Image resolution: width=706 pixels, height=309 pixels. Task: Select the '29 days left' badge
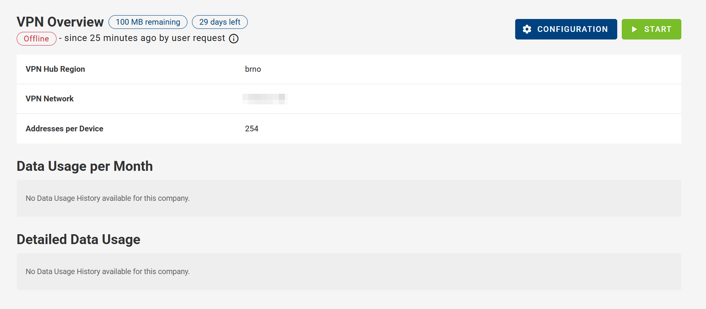pyautogui.click(x=220, y=22)
